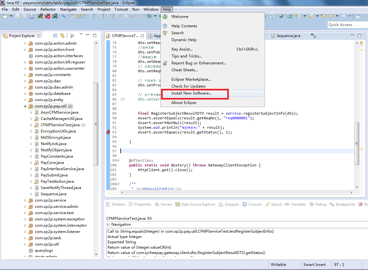368x270 pixels.
Task: Select the Debug icon on the toolbar
Action: click(x=149, y=17)
